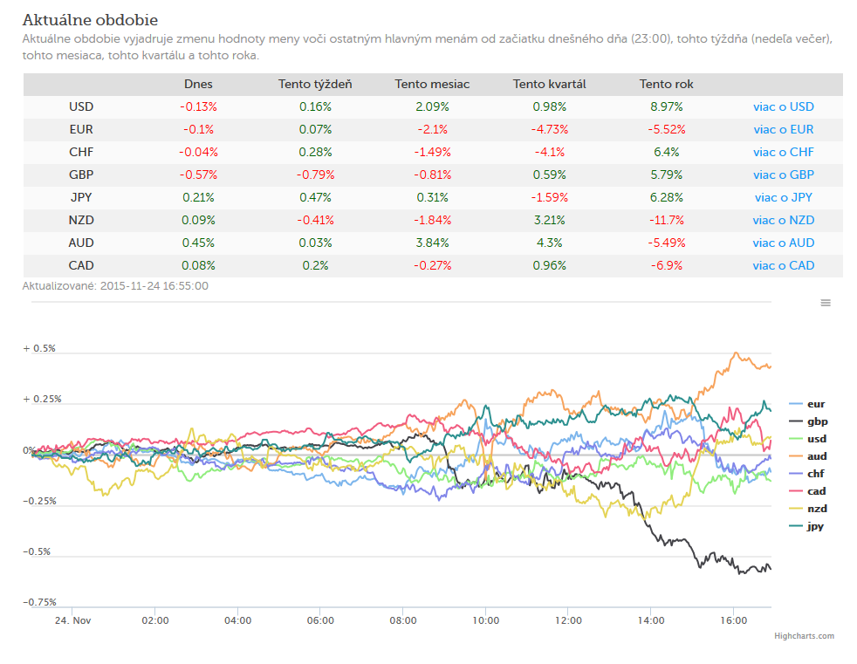Toggle jpy series in chart legend
This screenshot has width=857, height=664.
pos(806,526)
